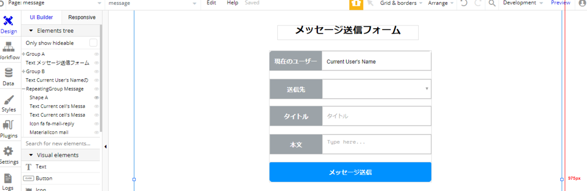This screenshot has width=587, height=191.
Task: Select the 現在のユーザー label
Action: point(296,62)
